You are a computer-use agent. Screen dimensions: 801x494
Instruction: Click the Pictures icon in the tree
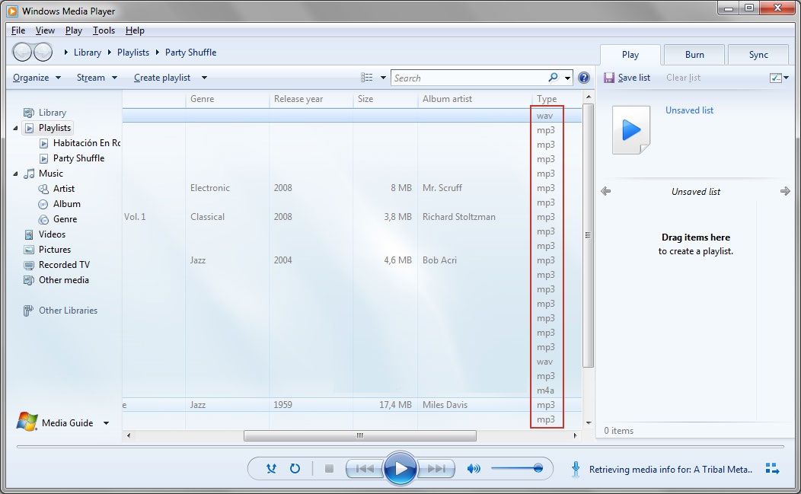click(29, 250)
